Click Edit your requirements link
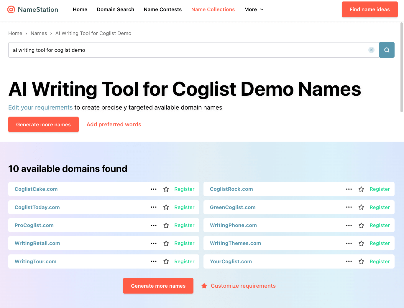This screenshot has width=404, height=308. (x=40, y=107)
